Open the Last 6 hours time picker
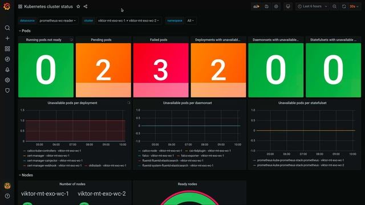Viewport: 365px width, 205px height. pos(313,6)
